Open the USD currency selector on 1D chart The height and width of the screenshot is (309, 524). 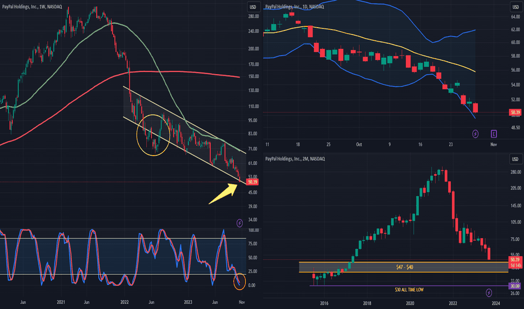(x=516, y=7)
